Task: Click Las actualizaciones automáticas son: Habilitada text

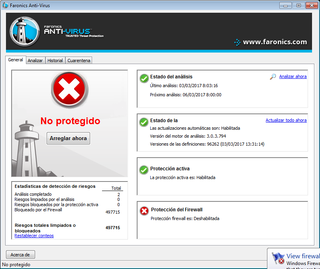Action: pyautogui.click(x=195, y=128)
